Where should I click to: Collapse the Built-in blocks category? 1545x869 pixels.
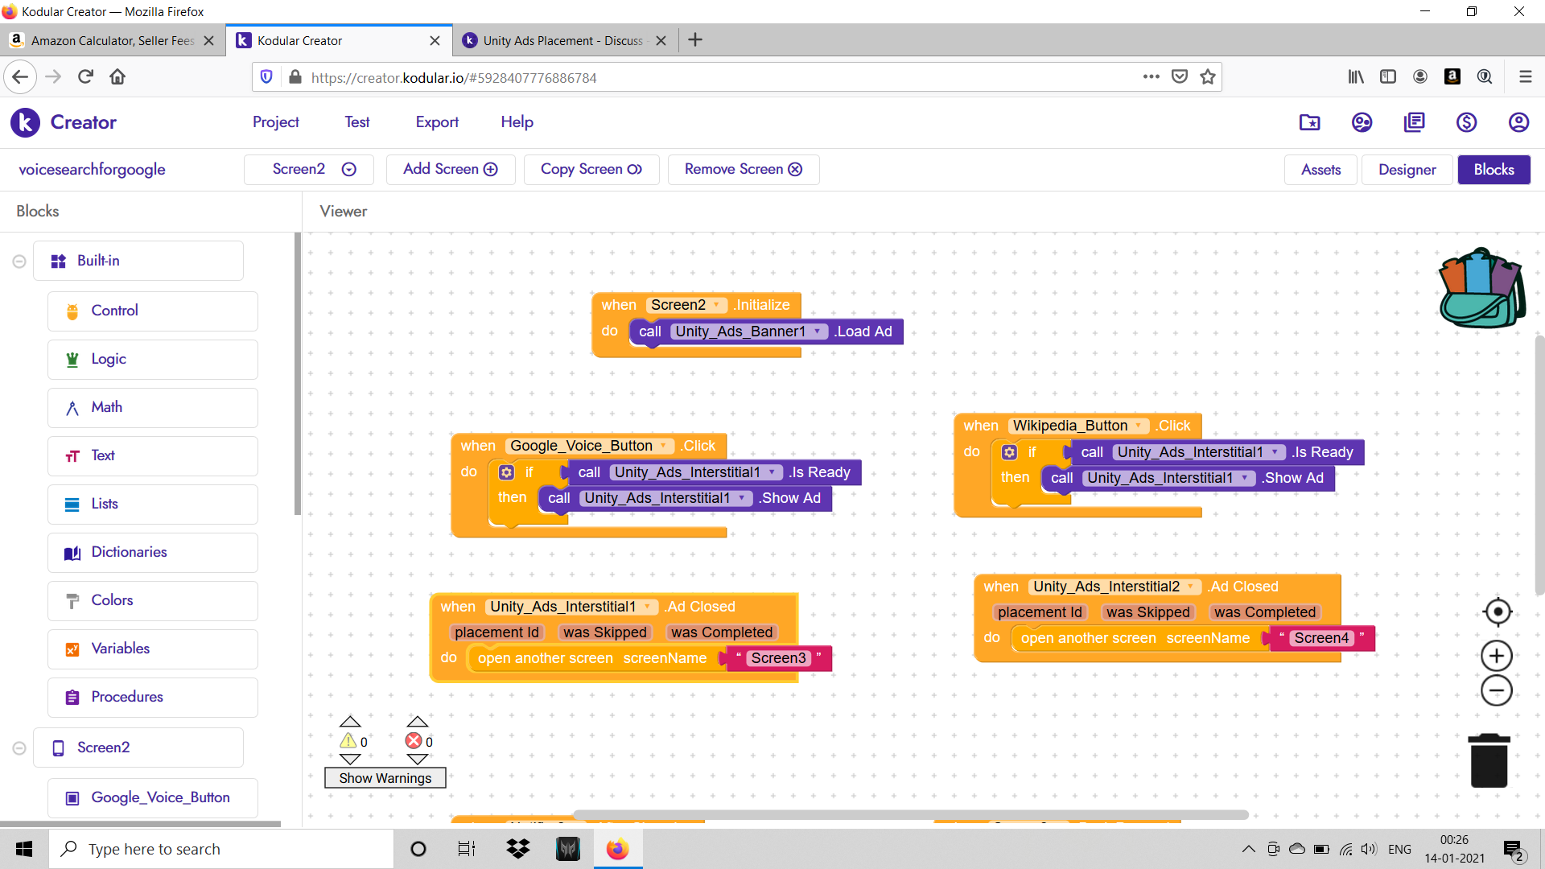pos(19,262)
